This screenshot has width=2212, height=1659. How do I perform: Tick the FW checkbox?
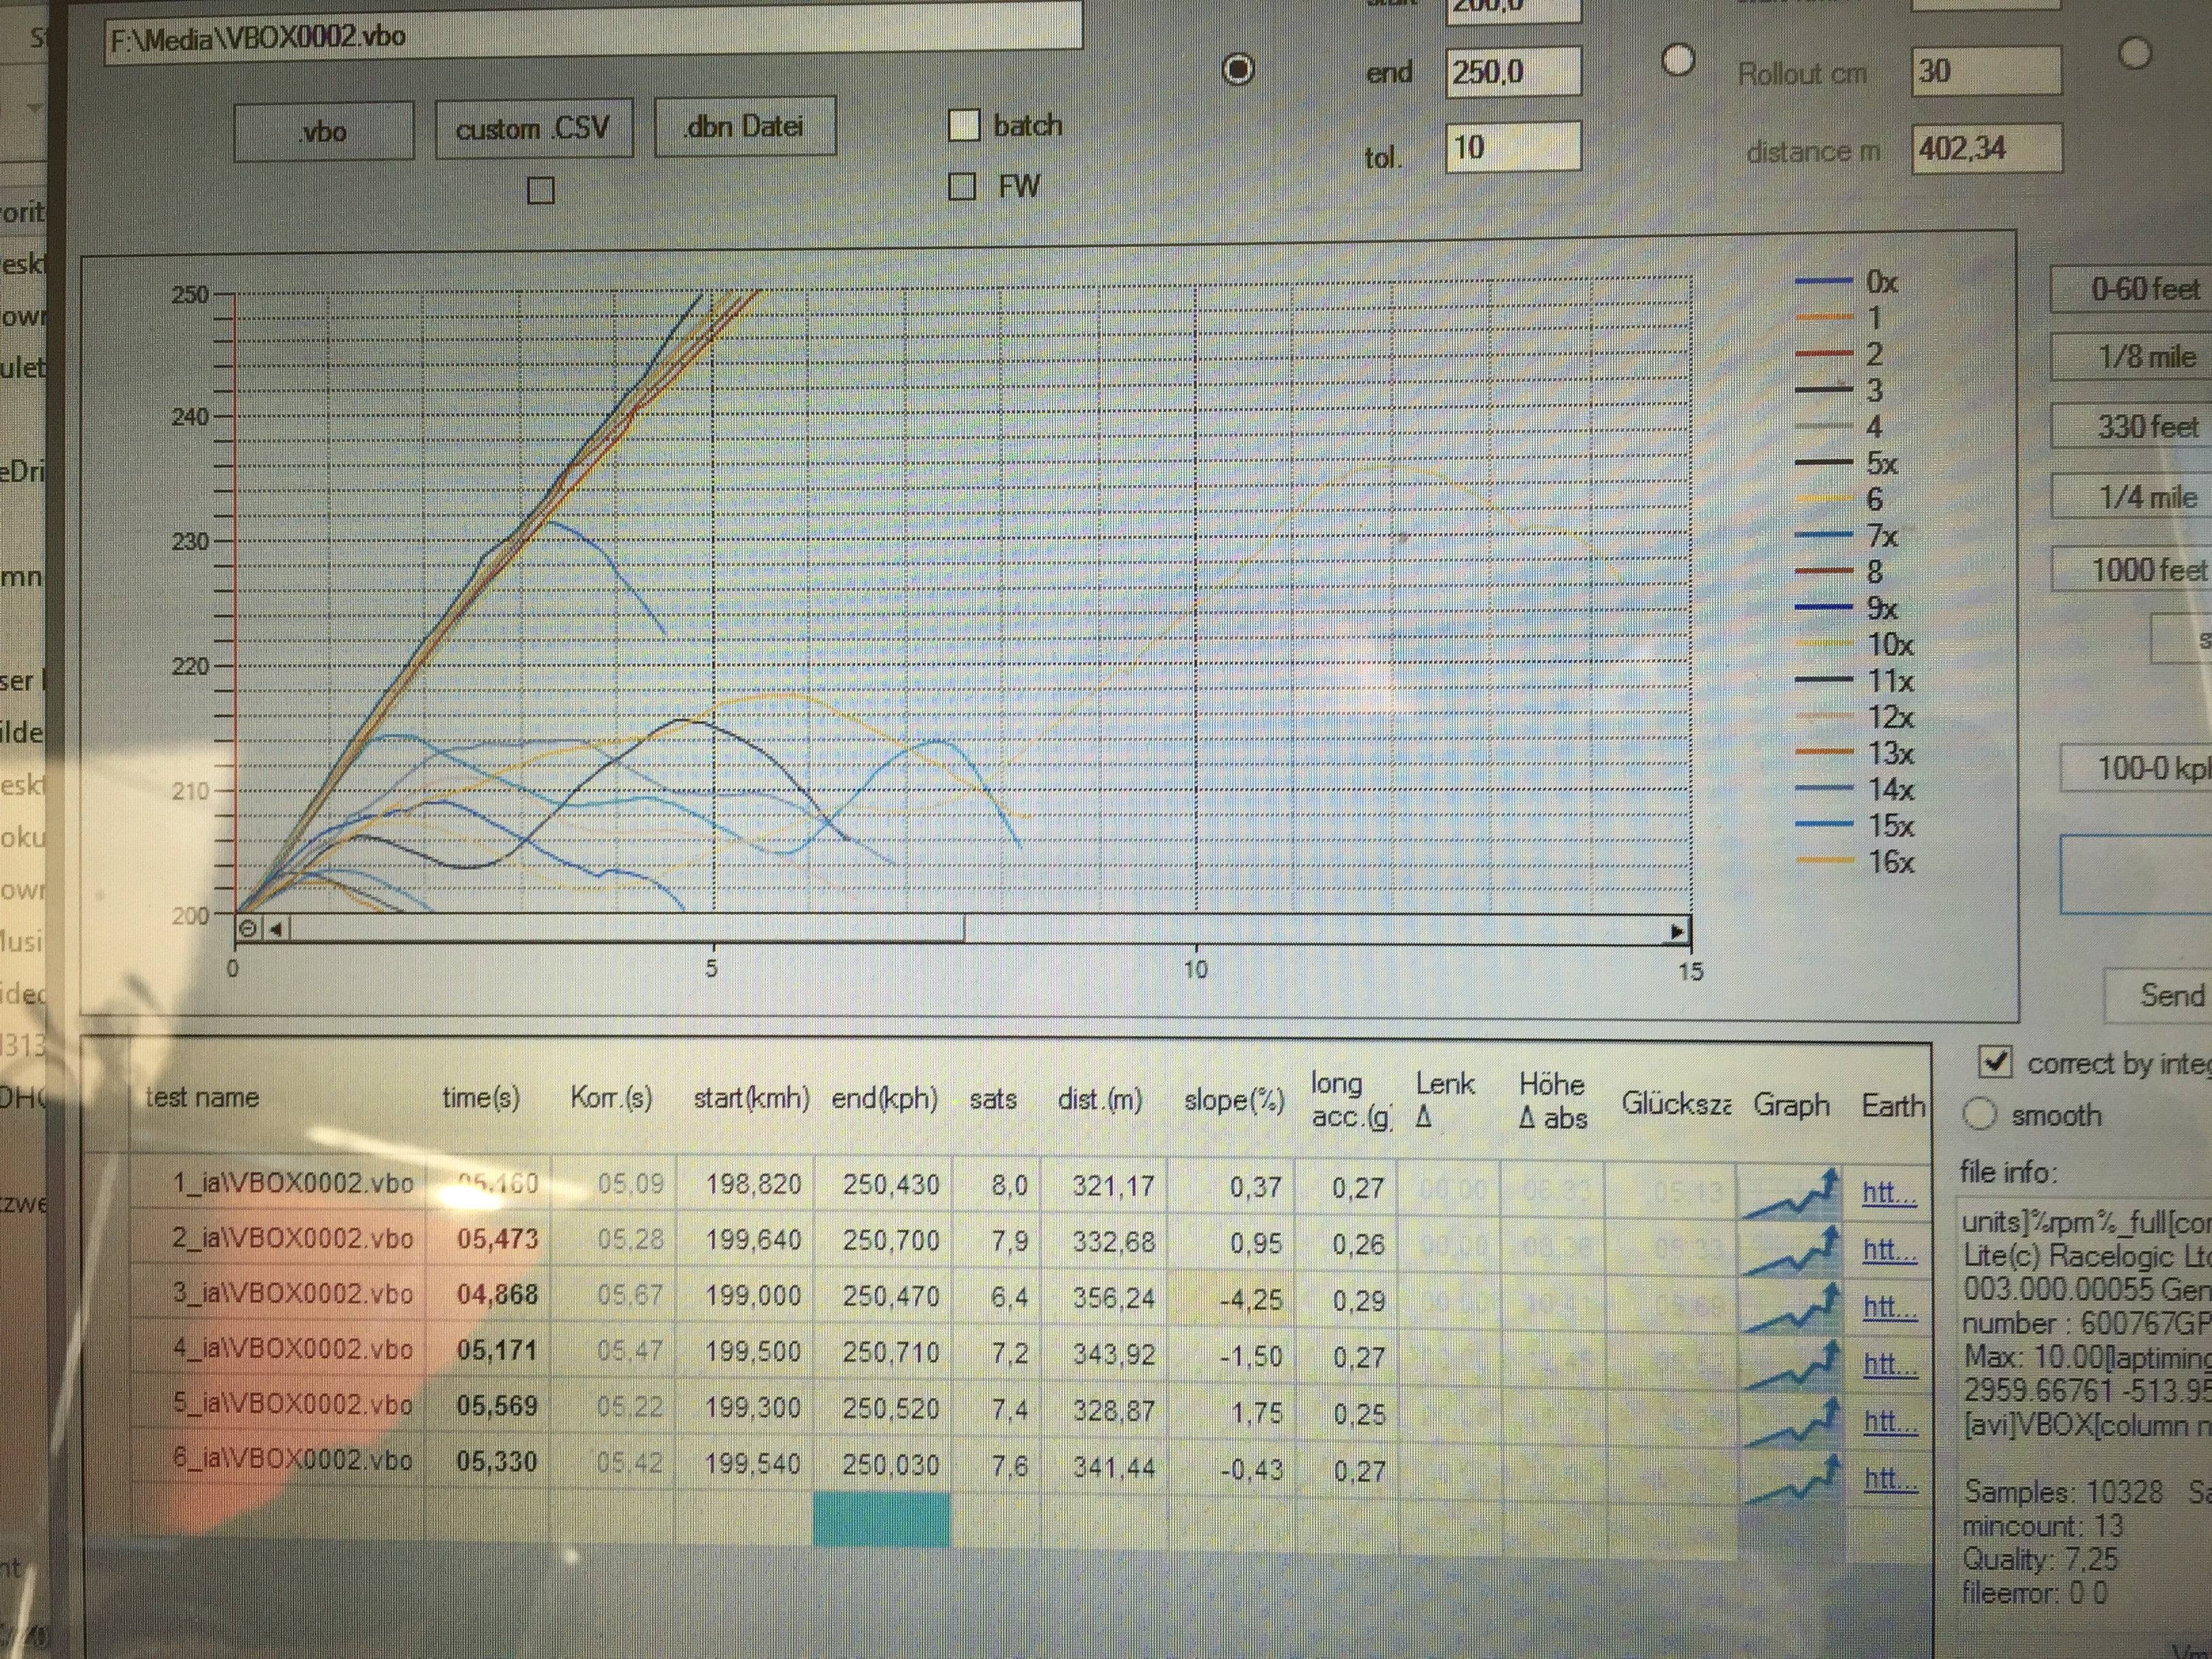point(962,186)
